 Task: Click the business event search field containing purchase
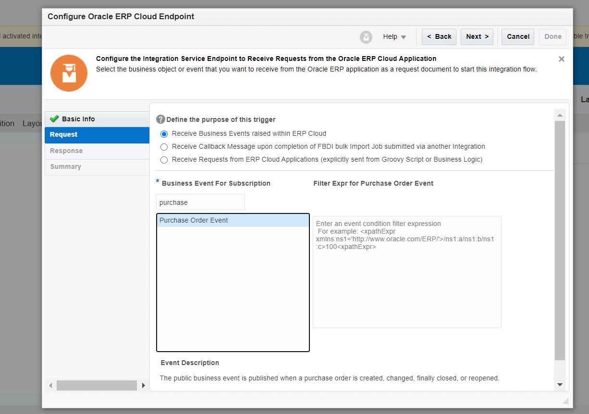[x=200, y=202]
